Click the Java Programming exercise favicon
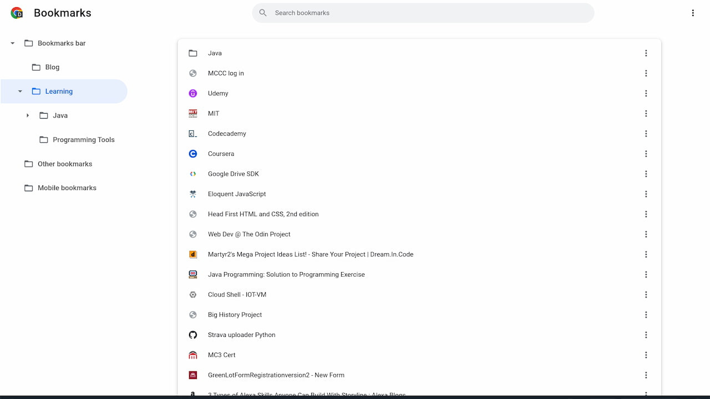Viewport: 710px width, 399px height. point(193,274)
